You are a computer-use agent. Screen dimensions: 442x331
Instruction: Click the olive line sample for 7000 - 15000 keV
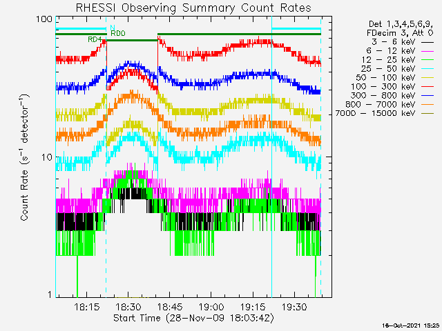(x=427, y=113)
